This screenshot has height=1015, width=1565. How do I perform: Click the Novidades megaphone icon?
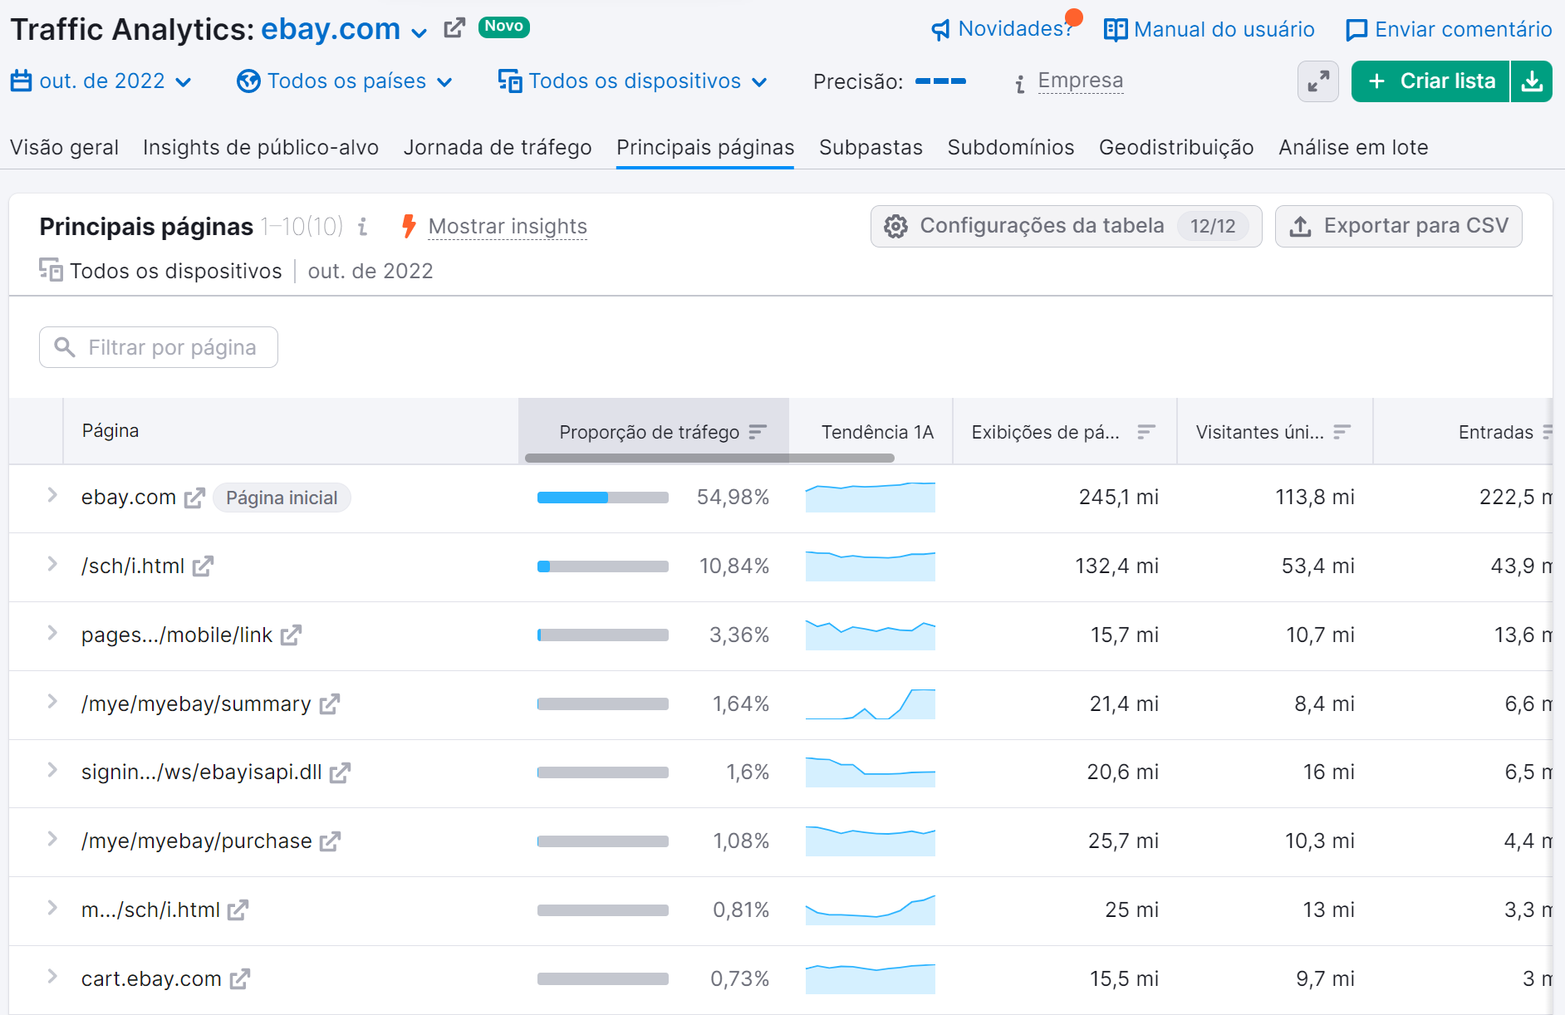coord(940,30)
